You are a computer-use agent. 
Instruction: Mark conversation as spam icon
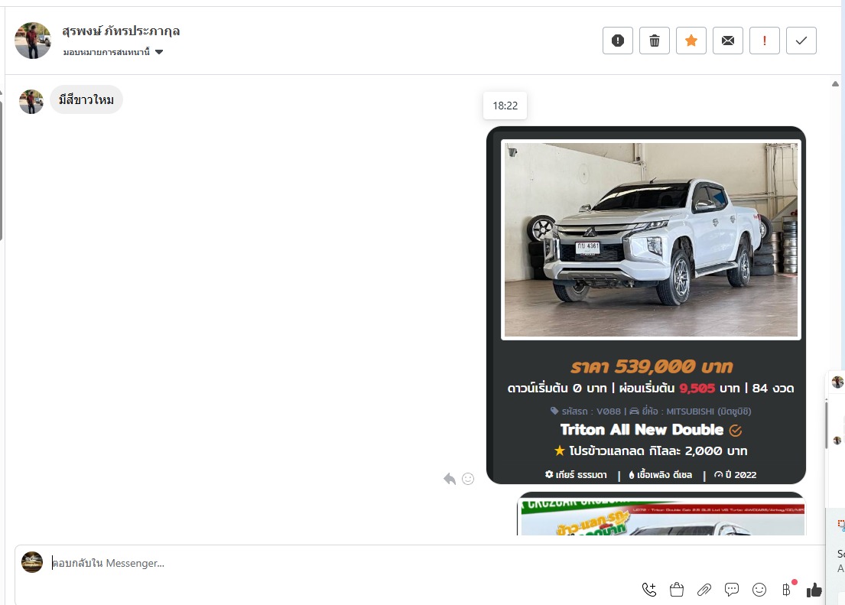tap(618, 41)
